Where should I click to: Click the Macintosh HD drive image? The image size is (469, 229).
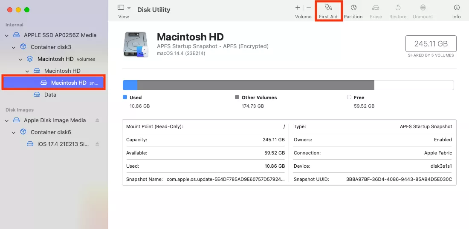pyautogui.click(x=136, y=45)
